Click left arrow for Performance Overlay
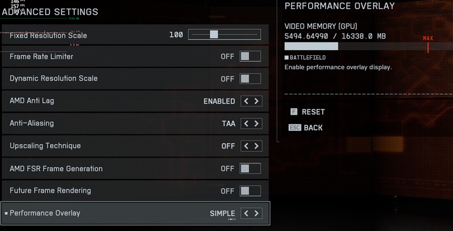Screen dimensions: 453x231 [246, 213]
